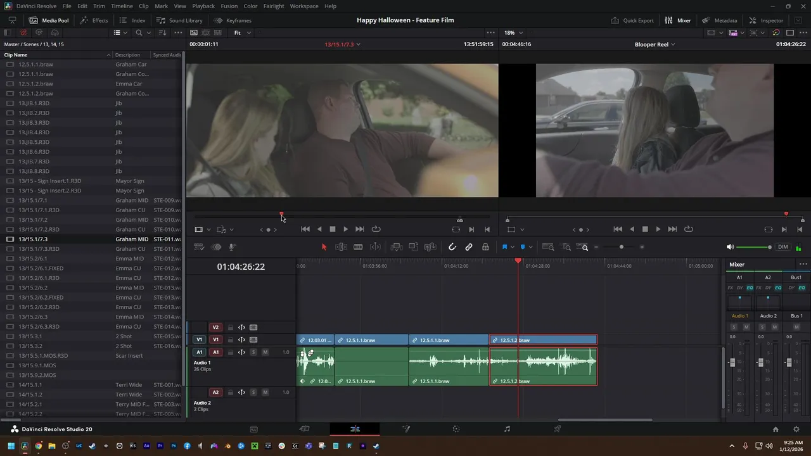Mute the Audio 1 track
The height and width of the screenshot is (456, 811).
point(265,352)
